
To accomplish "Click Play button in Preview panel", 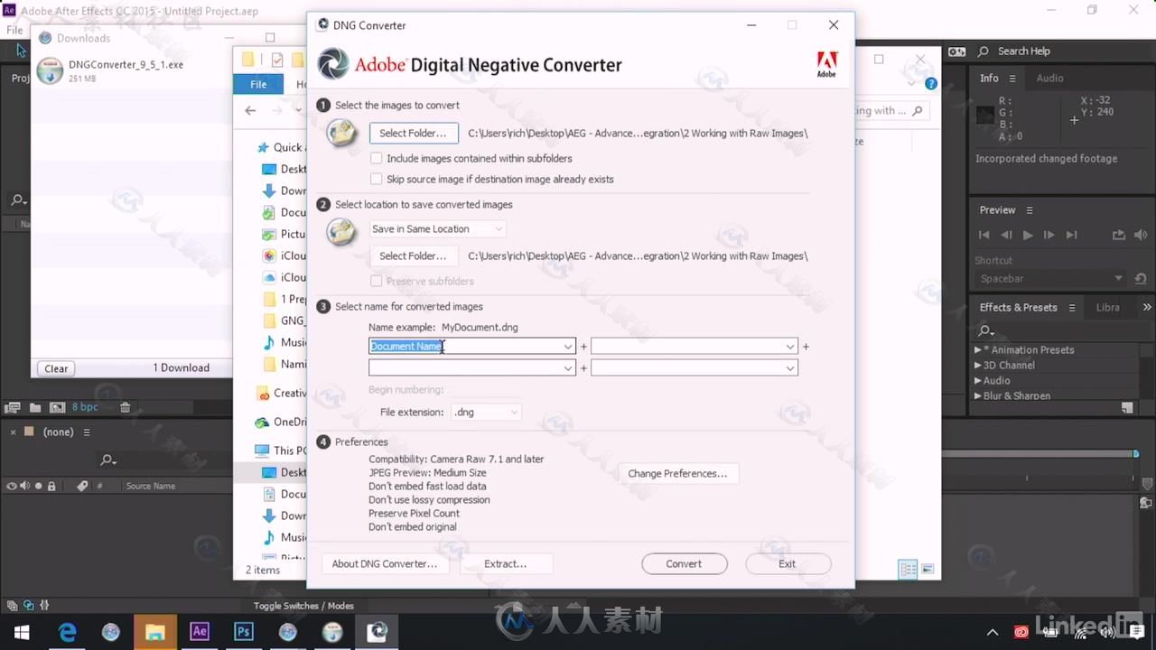I will pyautogui.click(x=1028, y=235).
